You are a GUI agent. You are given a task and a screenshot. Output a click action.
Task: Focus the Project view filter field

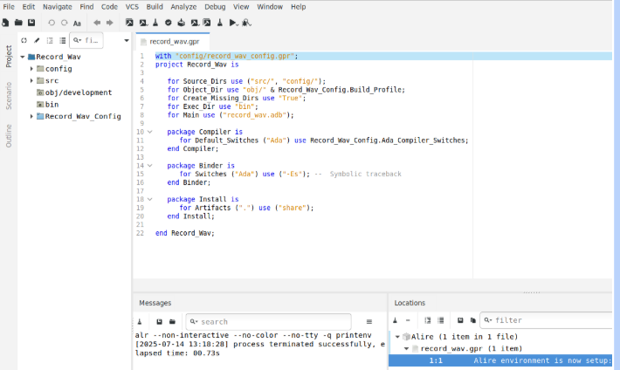[86, 40]
